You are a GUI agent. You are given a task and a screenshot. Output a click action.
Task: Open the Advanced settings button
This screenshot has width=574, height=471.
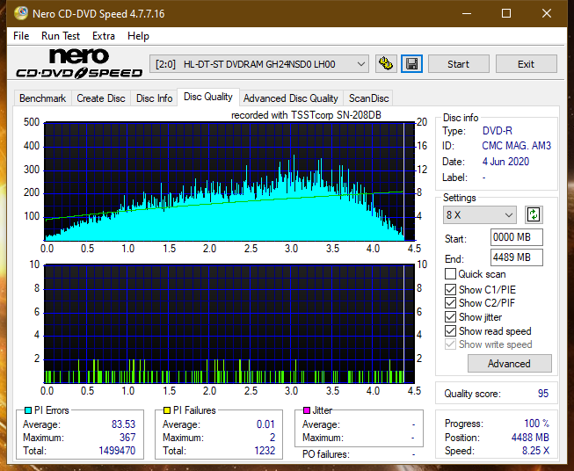pyautogui.click(x=509, y=364)
